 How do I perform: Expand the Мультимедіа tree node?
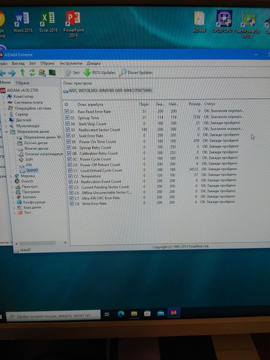[x=6, y=126]
